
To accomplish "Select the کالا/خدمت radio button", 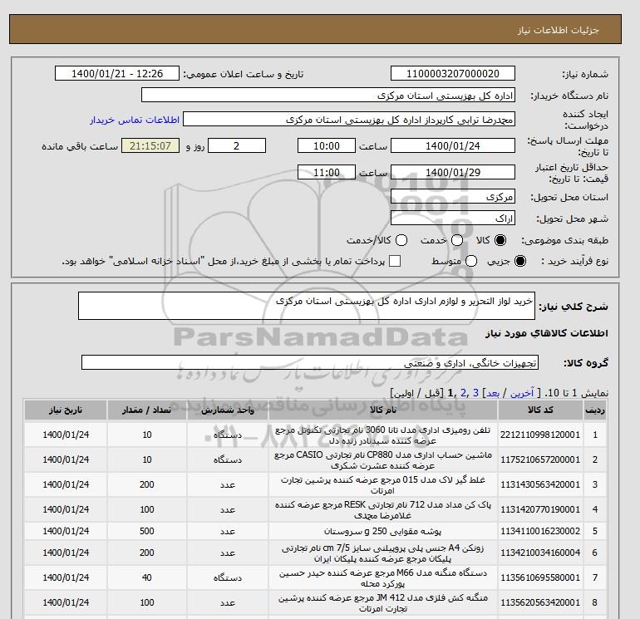I will (x=401, y=240).
